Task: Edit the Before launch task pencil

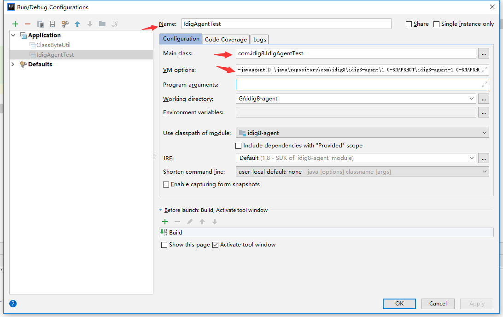Action: (190, 222)
